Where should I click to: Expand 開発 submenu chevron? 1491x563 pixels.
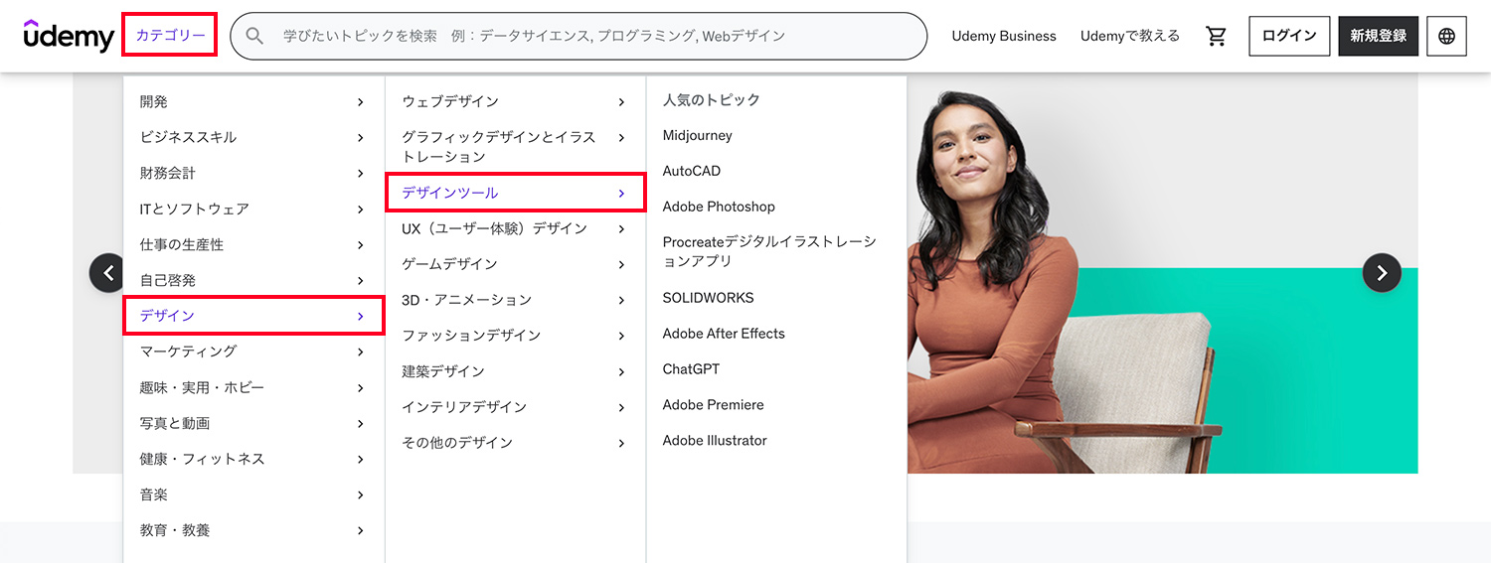[x=360, y=101]
